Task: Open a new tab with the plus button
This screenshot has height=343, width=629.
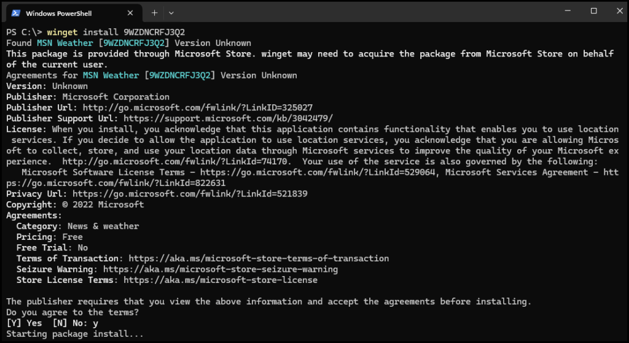Action: click(154, 12)
